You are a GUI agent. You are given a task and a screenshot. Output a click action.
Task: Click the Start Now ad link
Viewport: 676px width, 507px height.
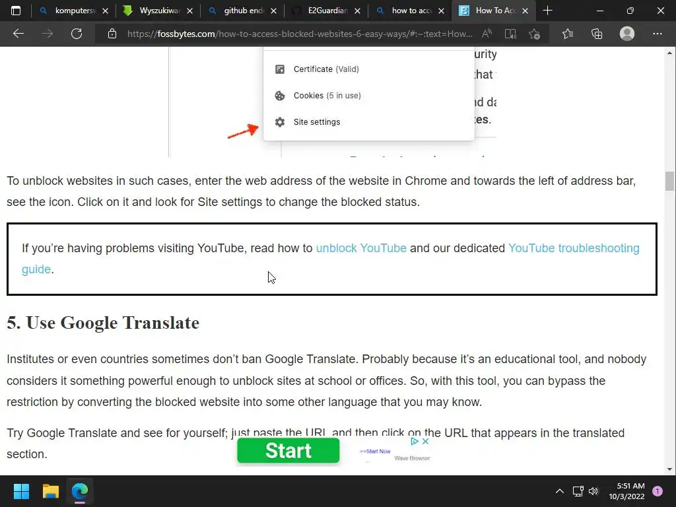[375, 452]
